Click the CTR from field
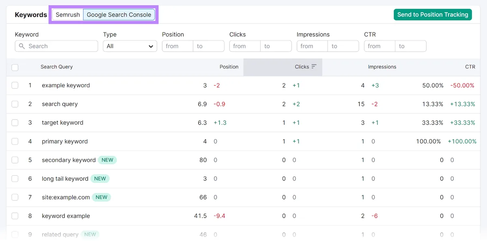Image resolution: width=487 pixels, height=244 pixels. click(x=380, y=46)
